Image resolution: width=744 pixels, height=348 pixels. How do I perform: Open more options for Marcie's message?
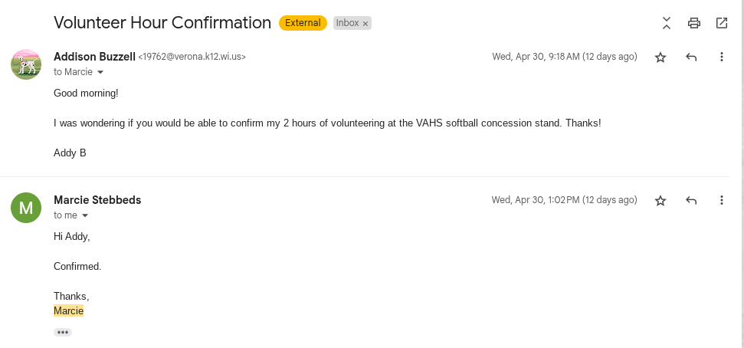pyautogui.click(x=721, y=200)
